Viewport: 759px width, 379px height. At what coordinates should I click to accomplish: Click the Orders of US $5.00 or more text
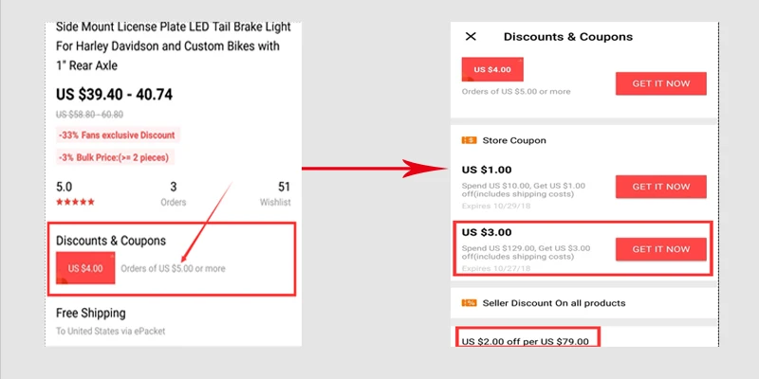pos(174,268)
